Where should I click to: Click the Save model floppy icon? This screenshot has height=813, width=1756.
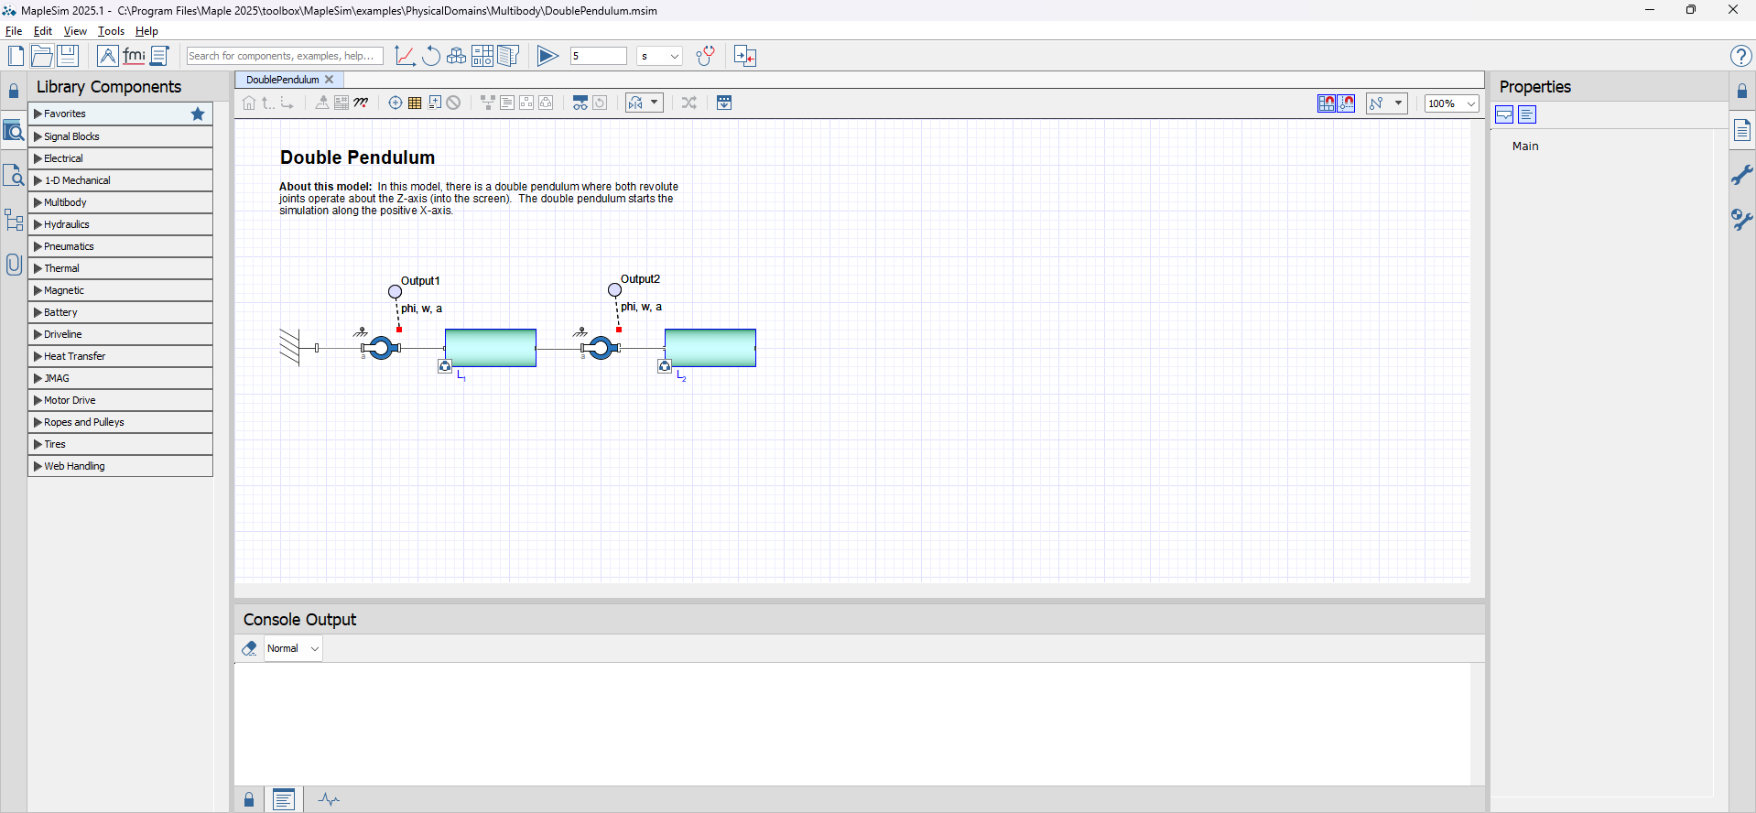point(68,56)
